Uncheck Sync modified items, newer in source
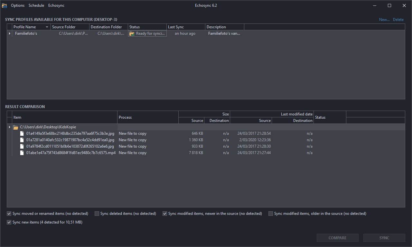Screen dimensions: 412x247 coord(165,214)
